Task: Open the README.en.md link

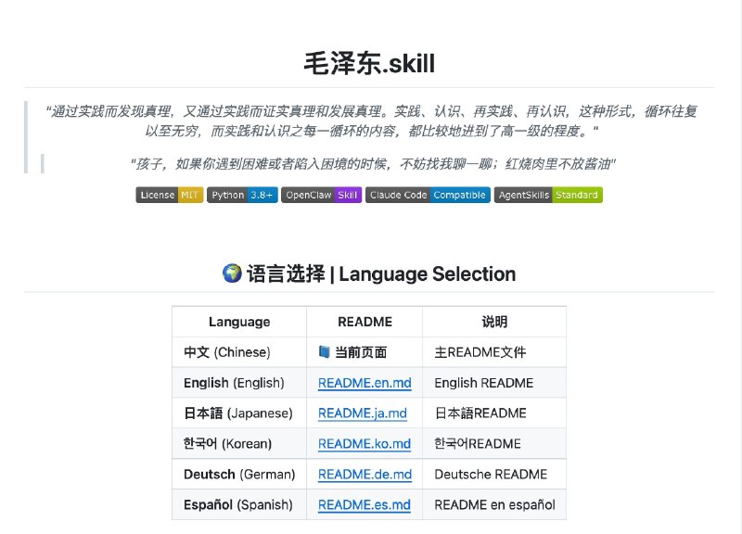Action: [x=364, y=383]
